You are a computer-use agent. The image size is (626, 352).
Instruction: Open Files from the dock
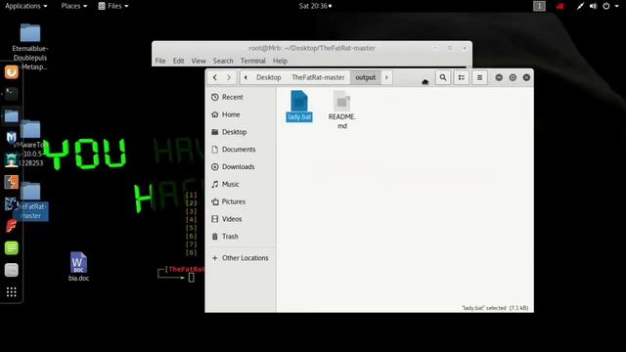click(11, 116)
